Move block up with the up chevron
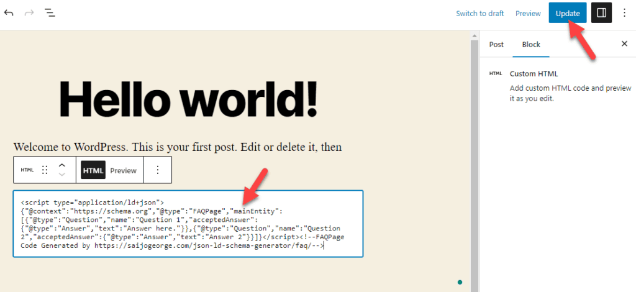636x292 pixels. [61, 165]
